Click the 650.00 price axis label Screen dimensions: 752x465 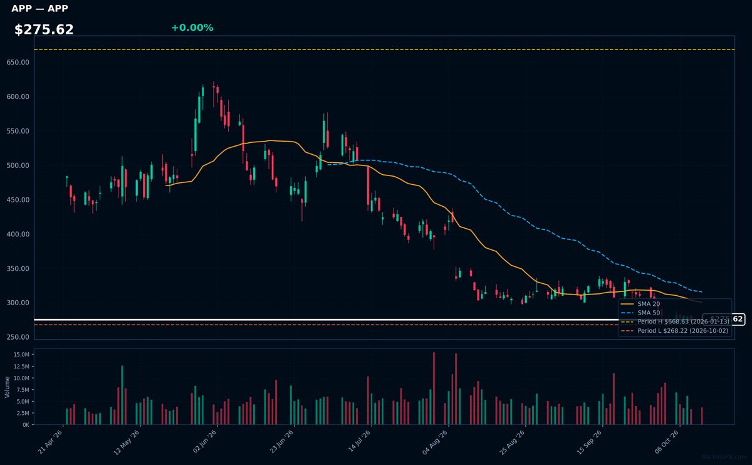point(18,63)
